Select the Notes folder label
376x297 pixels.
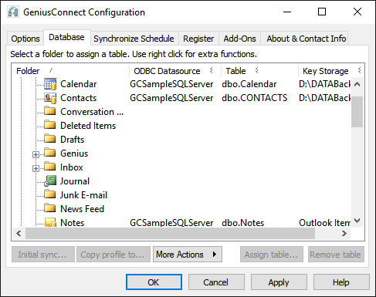click(72, 223)
